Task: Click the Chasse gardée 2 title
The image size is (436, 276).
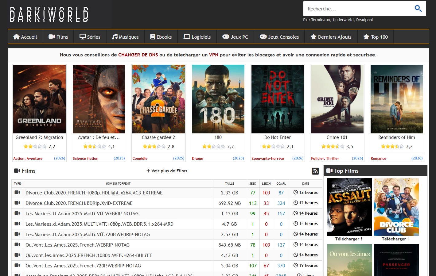Action: pos(158,137)
